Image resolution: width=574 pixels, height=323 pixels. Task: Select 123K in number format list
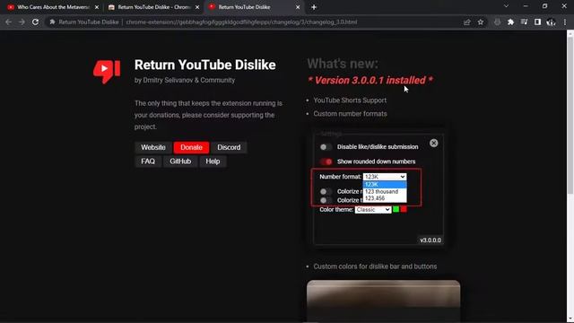click(385, 185)
